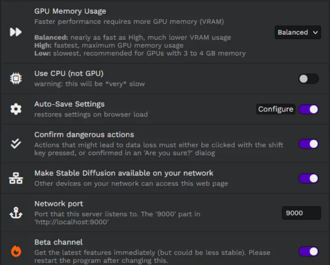
Task: Turn off the Auto-Save Settings toggle
Action: (309, 110)
